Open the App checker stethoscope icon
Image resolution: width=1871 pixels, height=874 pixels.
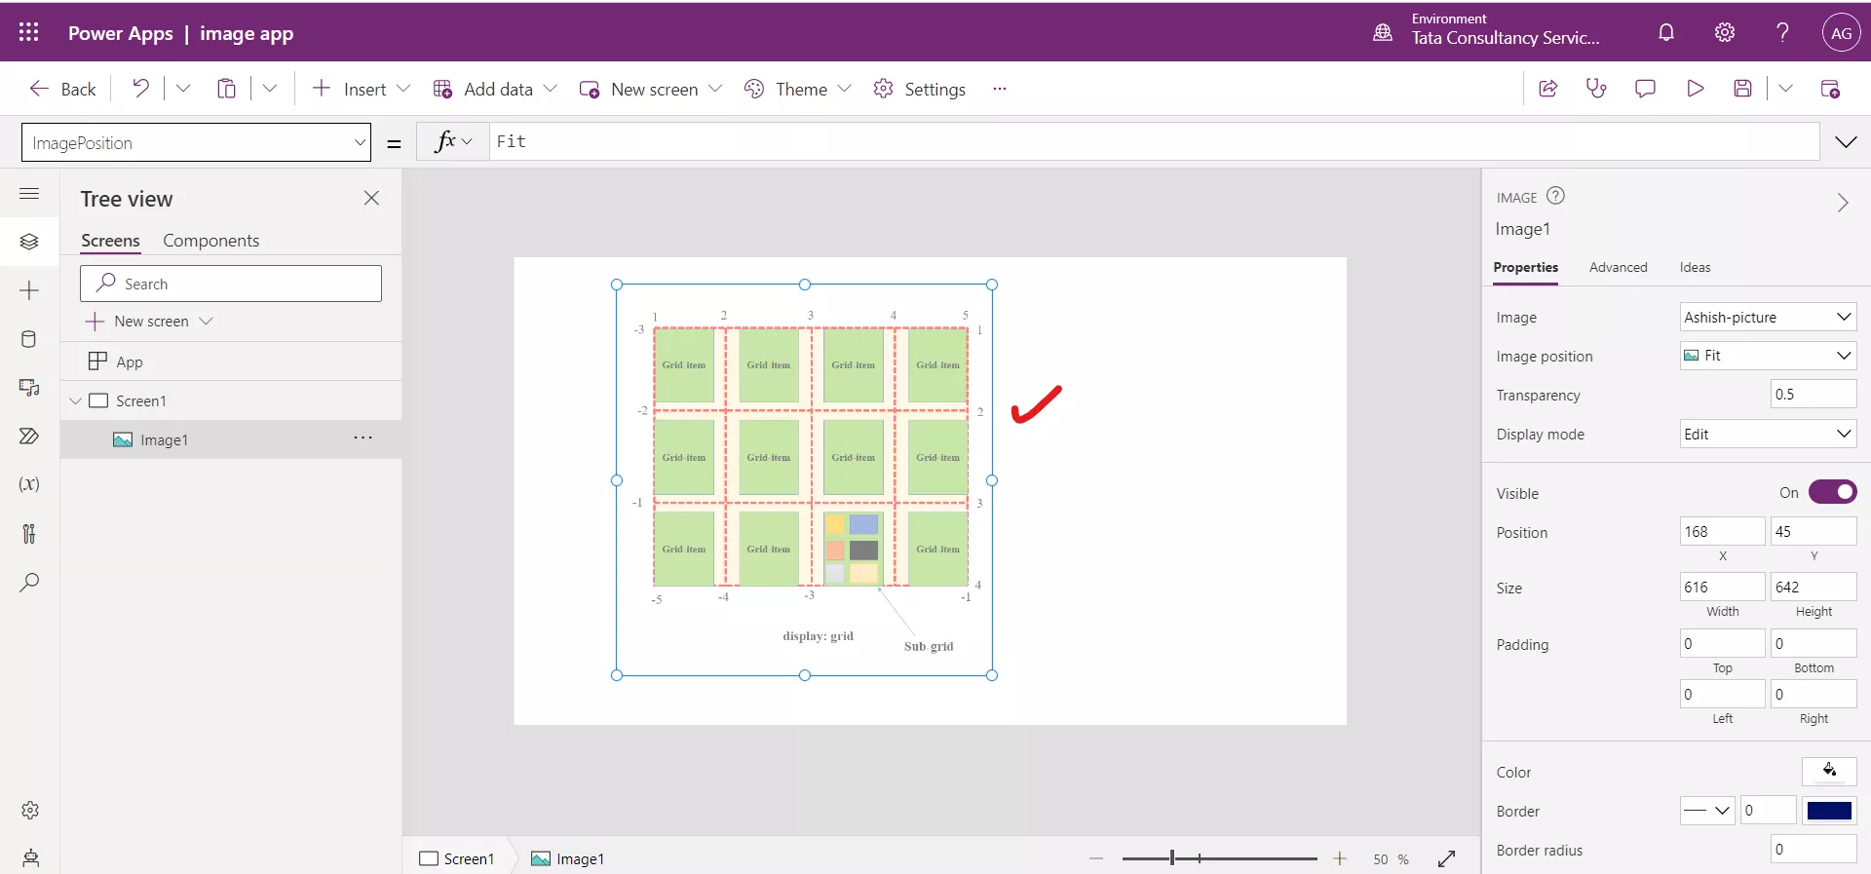coord(1596,89)
